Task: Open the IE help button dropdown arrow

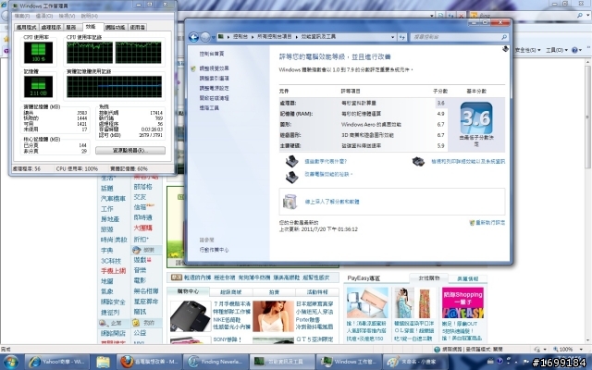Action: [x=581, y=50]
